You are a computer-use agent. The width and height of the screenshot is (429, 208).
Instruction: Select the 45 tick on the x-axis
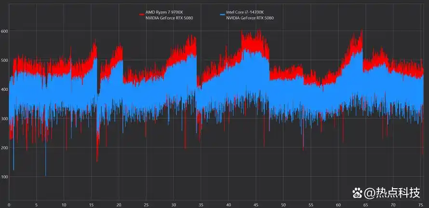[x=256, y=205]
